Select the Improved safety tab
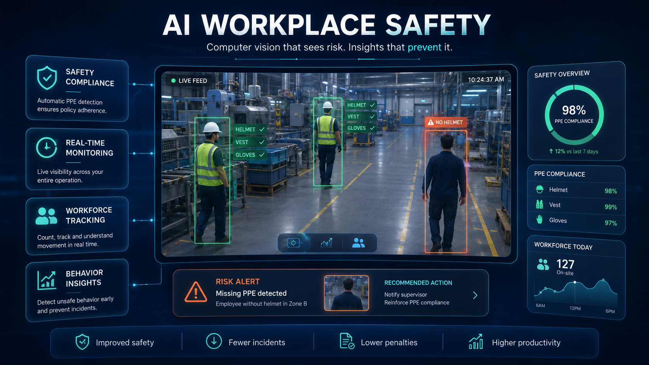 tap(115, 342)
